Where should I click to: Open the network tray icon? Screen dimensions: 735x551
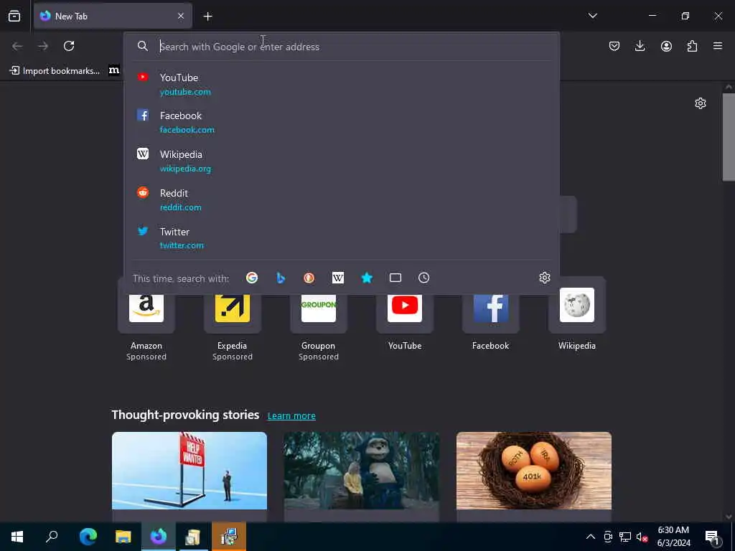tap(625, 537)
